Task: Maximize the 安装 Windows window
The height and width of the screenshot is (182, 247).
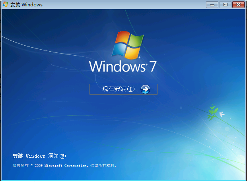Action: tap(225, 5)
